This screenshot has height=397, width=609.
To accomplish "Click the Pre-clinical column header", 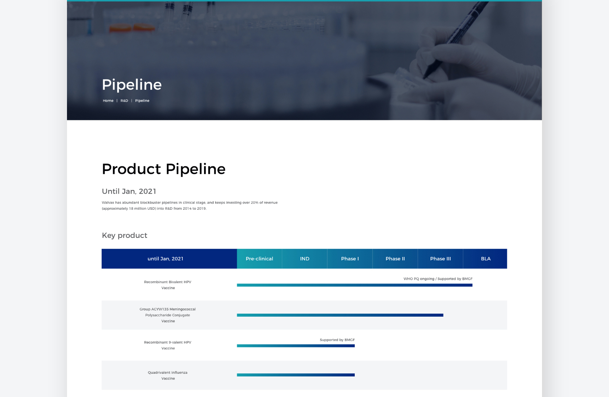I will pyautogui.click(x=259, y=259).
